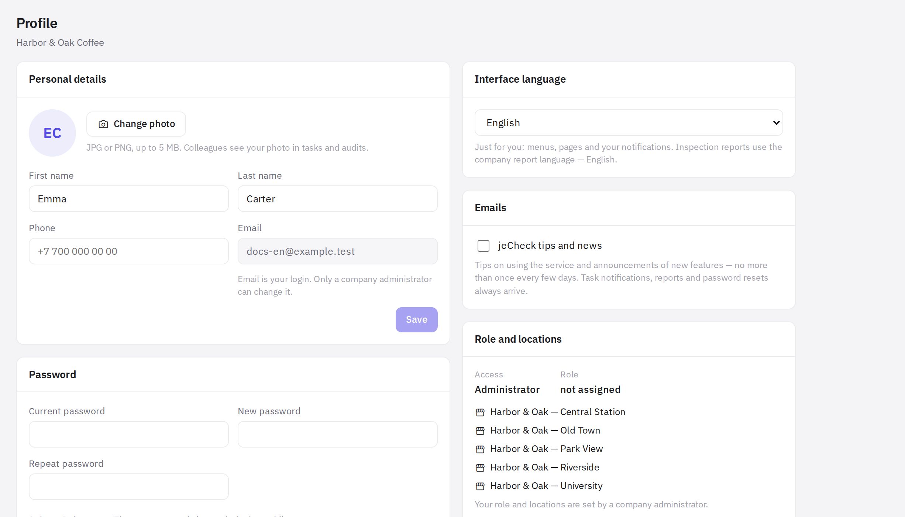Click the Emails section heading
This screenshot has height=517, width=905.
click(x=490, y=208)
